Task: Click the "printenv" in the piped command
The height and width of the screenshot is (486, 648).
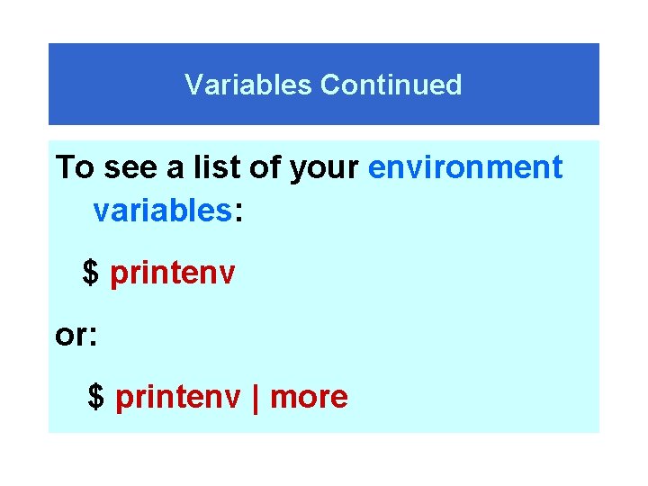Action: click(177, 399)
